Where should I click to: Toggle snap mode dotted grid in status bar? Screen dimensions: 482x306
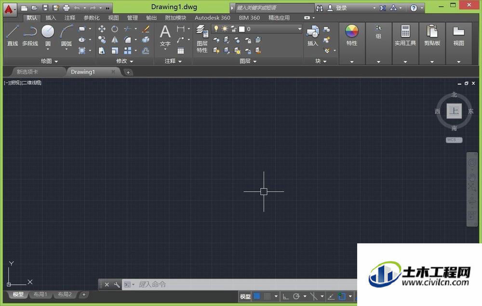[268, 296]
